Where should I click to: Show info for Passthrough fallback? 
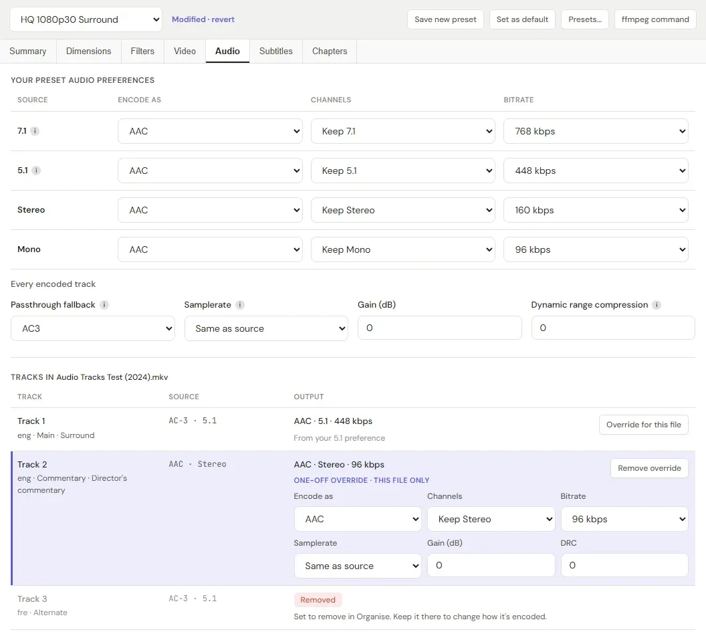(x=104, y=304)
